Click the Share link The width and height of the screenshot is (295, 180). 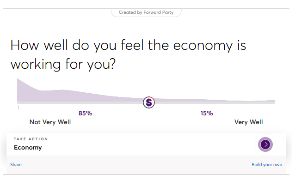tap(16, 165)
